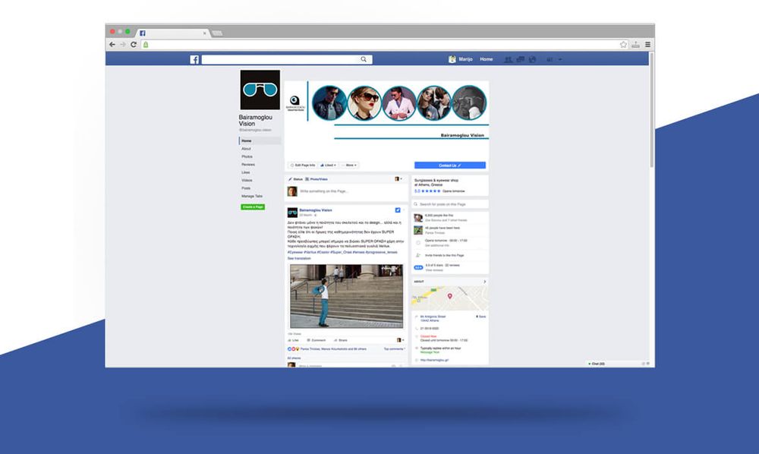The height and width of the screenshot is (454, 759).
Task: Click the post reaction emoji icons
Action: point(293,349)
